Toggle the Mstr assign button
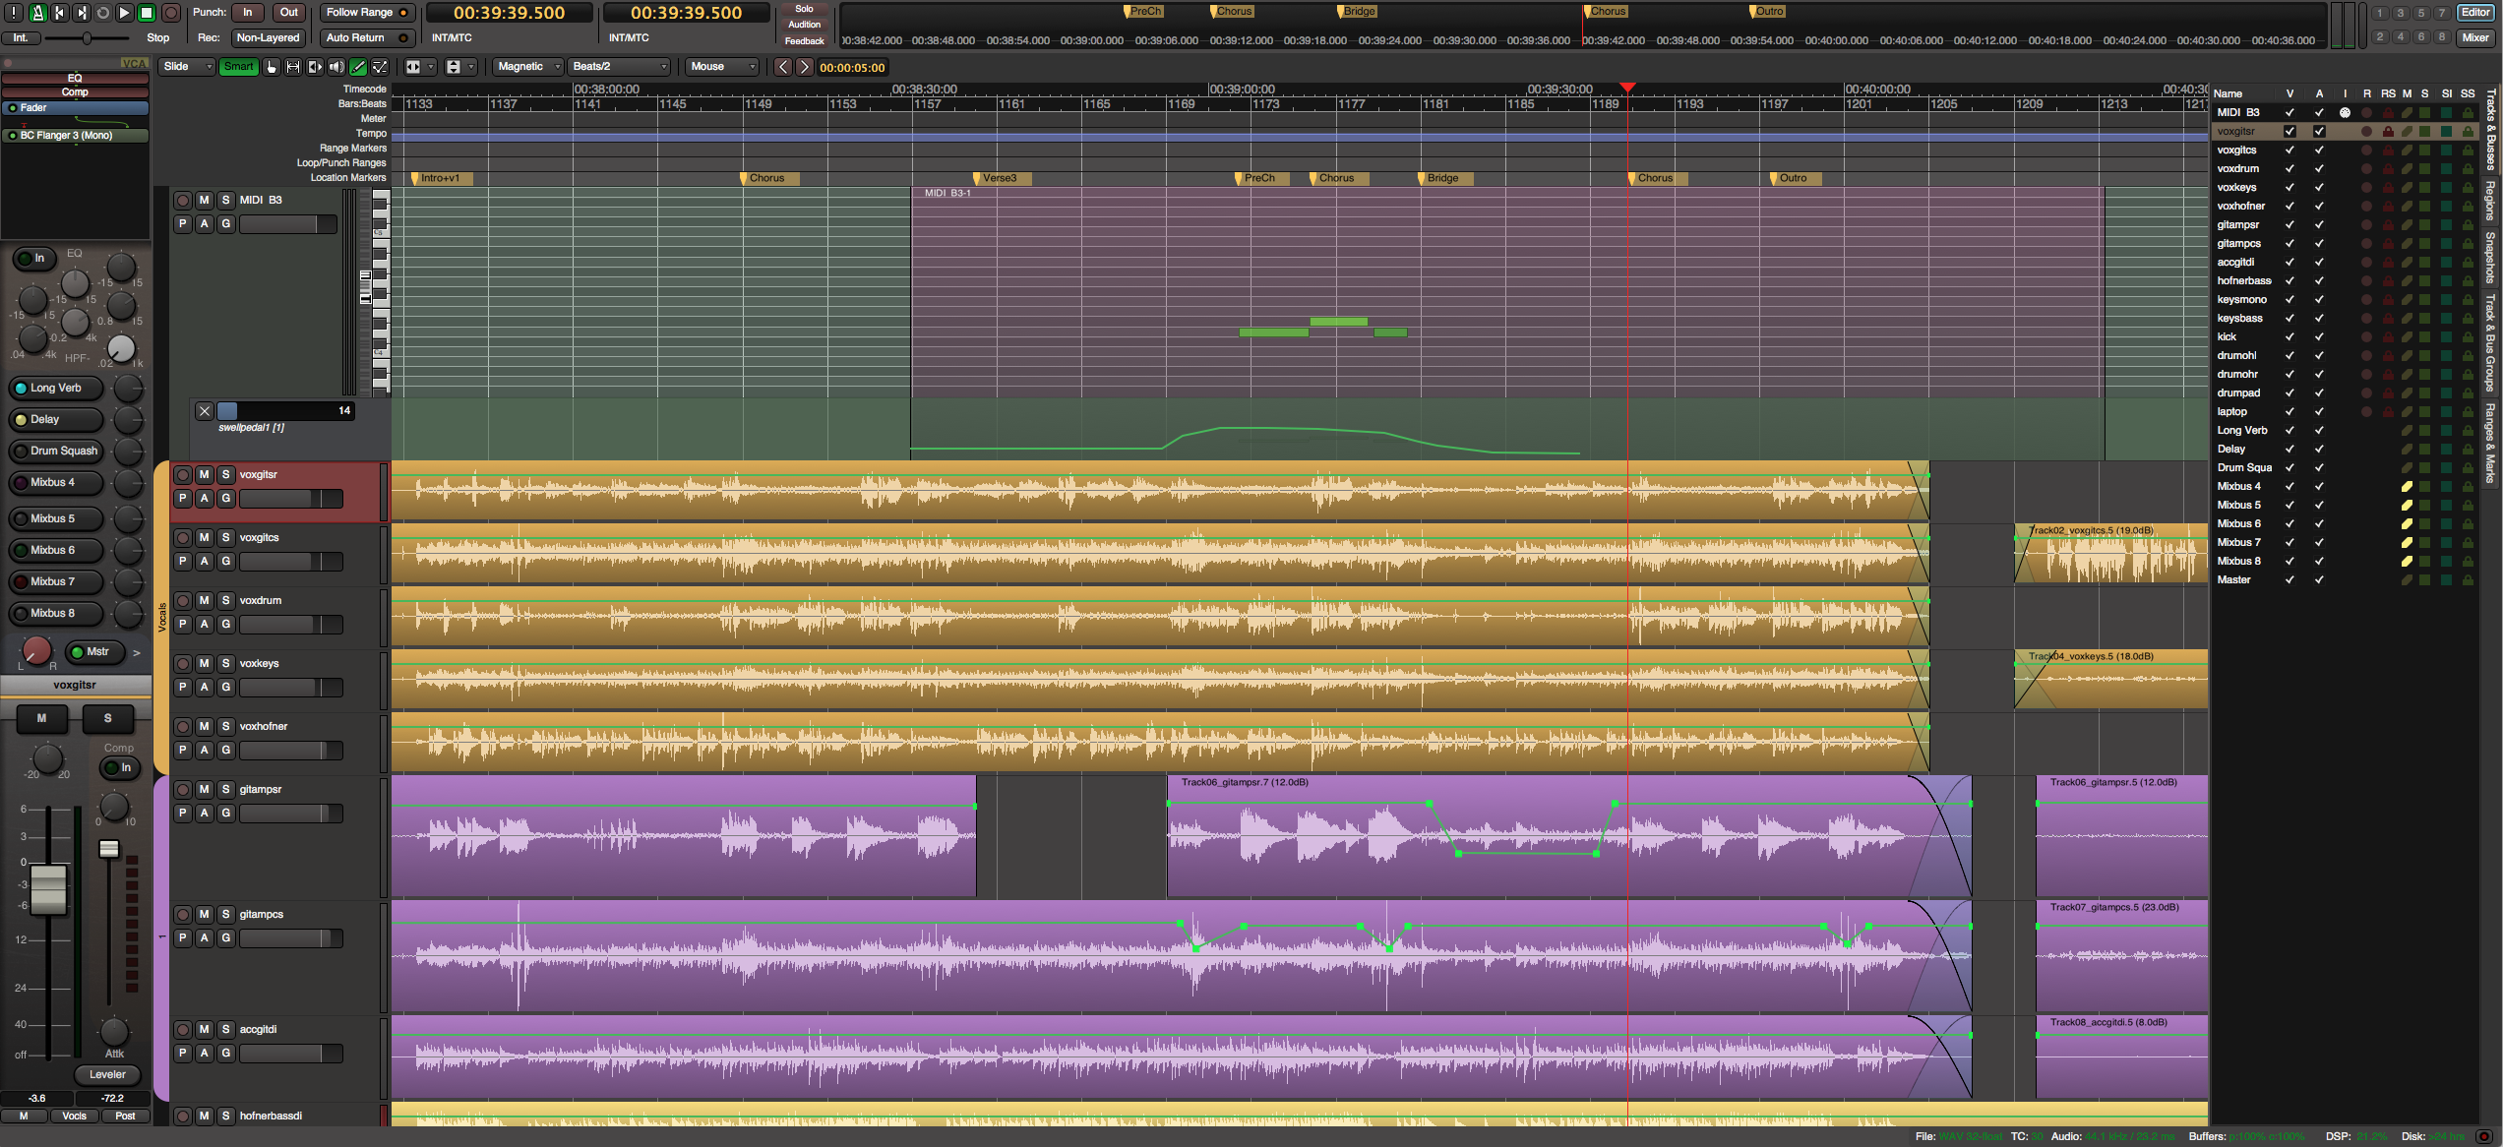This screenshot has height=1147, width=2503. point(94,652)
